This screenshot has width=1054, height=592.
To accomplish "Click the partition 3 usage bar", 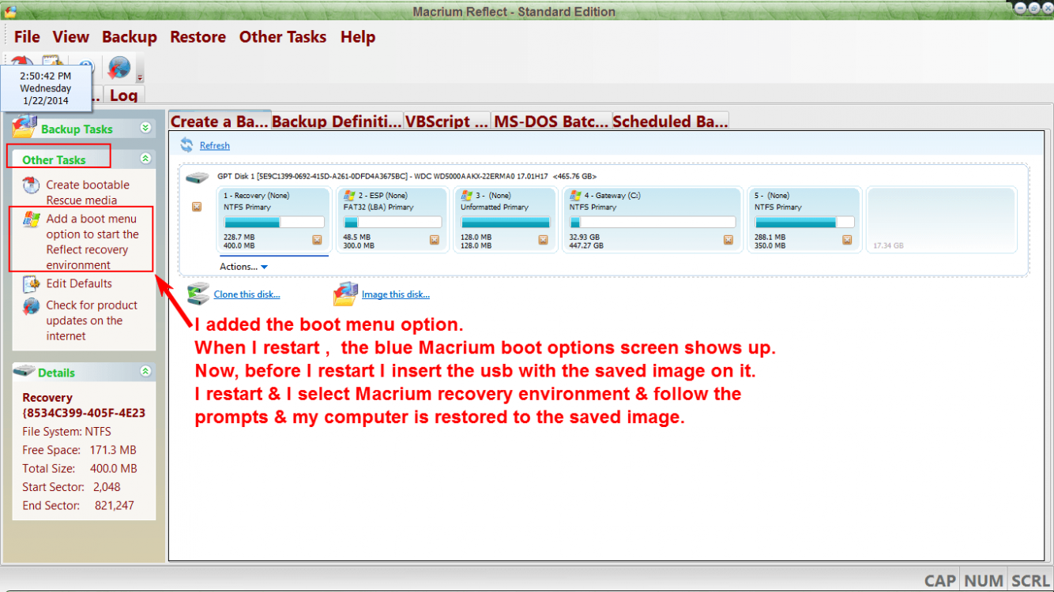I will (x=505, y=223).
